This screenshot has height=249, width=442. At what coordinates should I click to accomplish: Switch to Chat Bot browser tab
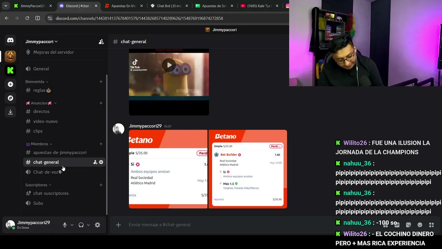[x=169, y=6]
